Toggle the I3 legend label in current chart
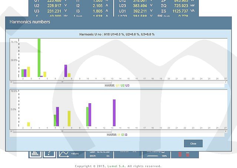The width and height of the screenshot is (237, 168). [x=126, y=135]
